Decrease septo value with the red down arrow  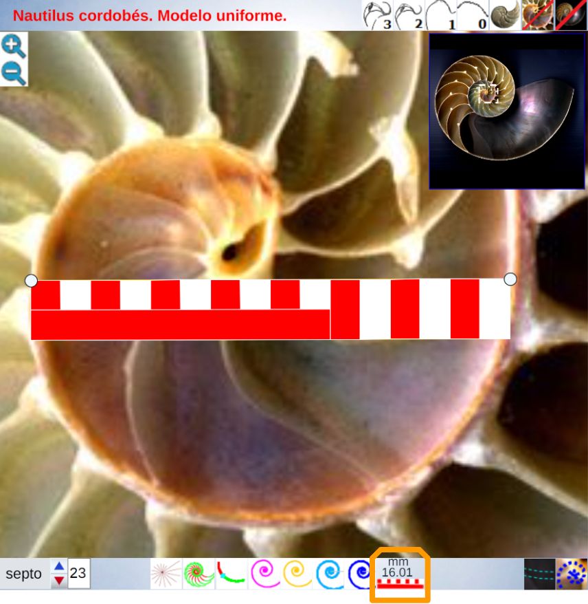(59, 581)
